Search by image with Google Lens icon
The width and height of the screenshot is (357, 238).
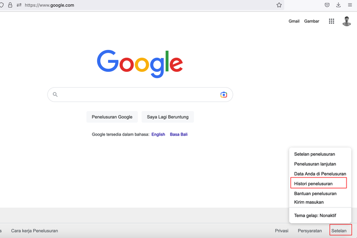pyautogui.click(x=224, y=95)
